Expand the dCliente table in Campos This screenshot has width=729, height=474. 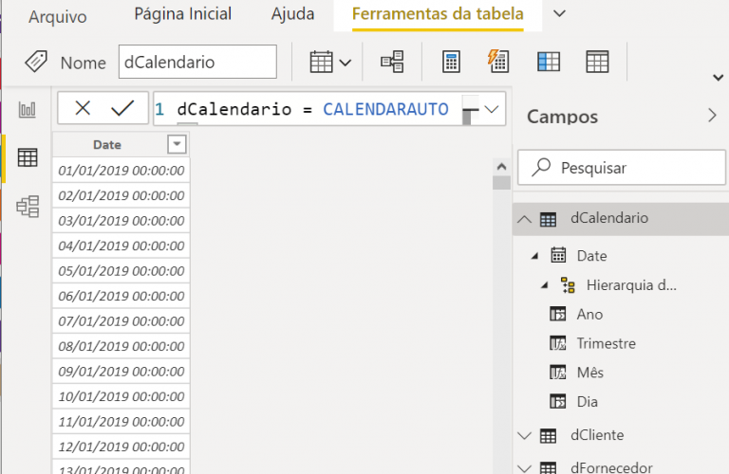(x=525, y=435)
